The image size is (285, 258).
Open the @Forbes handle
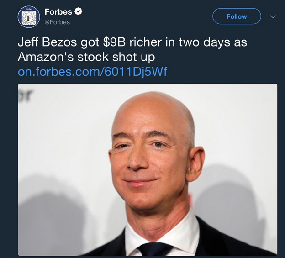tap(57, 22)
